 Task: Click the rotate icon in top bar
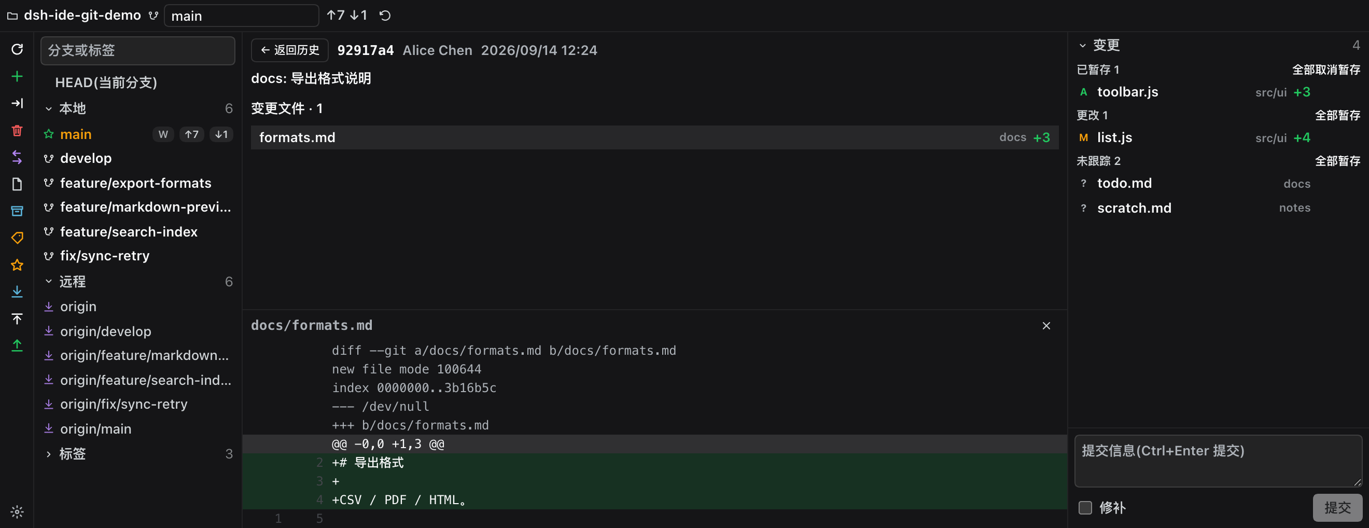click(x=385, y=16)
